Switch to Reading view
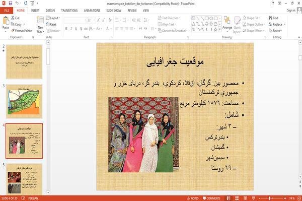The height and width of the screenshot is (201, 302). coord(245,198)
